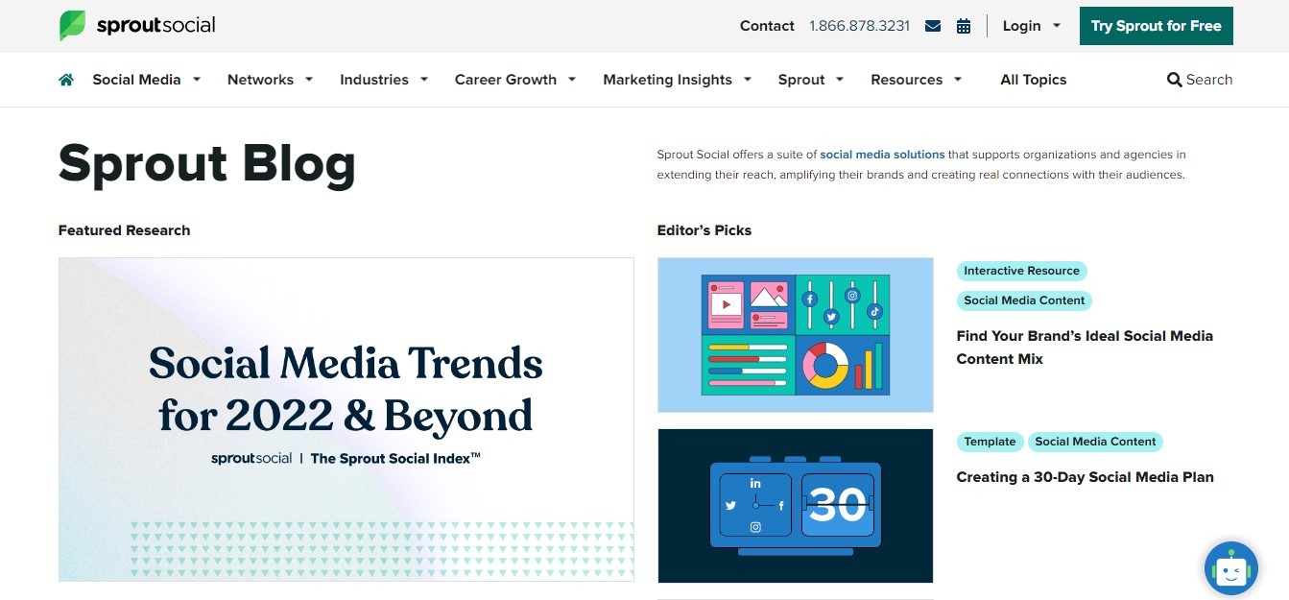This screenshot has width=1289, height=600.
Task: Expand the Login dropdown
Action: tap(1032, 26)
